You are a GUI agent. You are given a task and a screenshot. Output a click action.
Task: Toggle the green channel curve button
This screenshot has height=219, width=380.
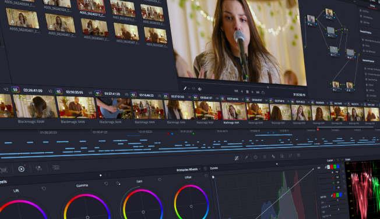335,167
